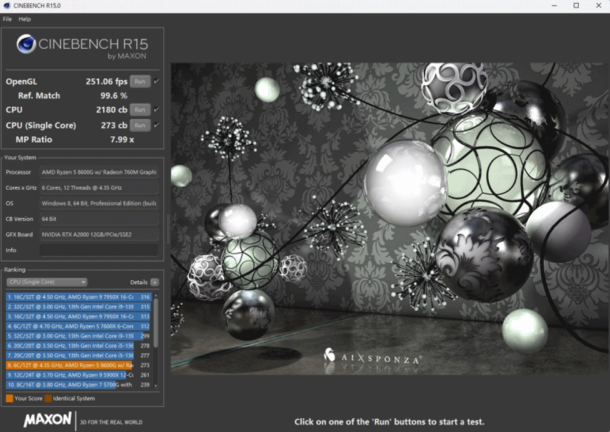Run the CPU benchmark
610x432 pixels.
point(140,109)
